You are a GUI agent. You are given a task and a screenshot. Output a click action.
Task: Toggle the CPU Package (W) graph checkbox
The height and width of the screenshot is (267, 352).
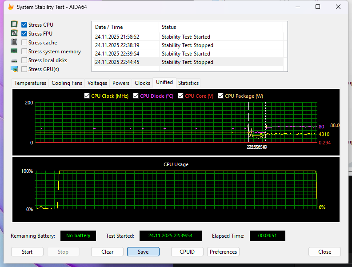[221, 96]
